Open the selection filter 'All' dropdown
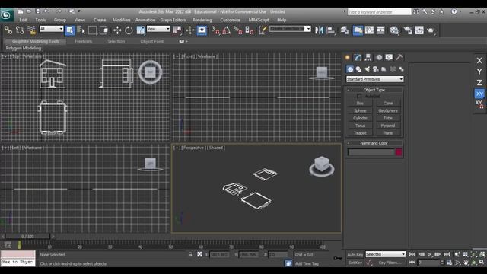The width and height of the screenshot is (487, 274). (x=52, y=29)
